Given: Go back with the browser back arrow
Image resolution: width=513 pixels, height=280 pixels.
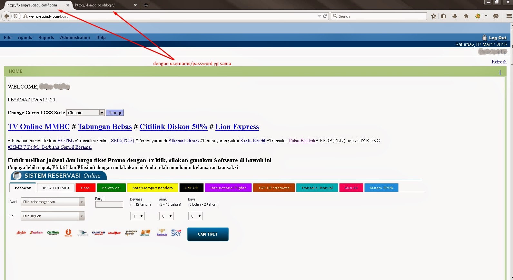Looking at the screenshot, I should coord(6,16).
